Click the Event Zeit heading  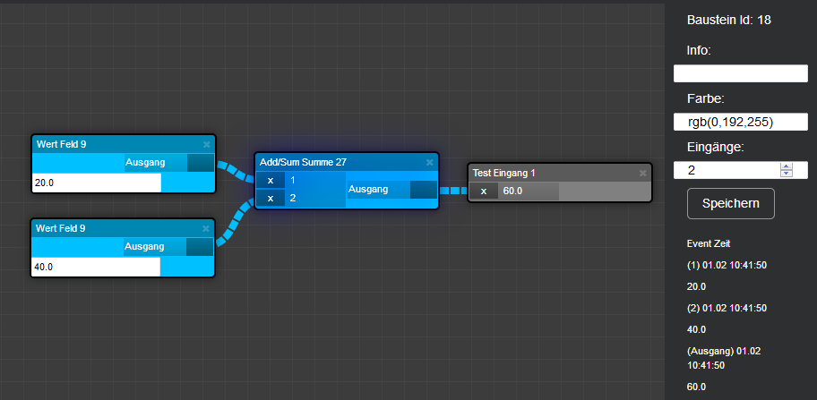point(710,243)
